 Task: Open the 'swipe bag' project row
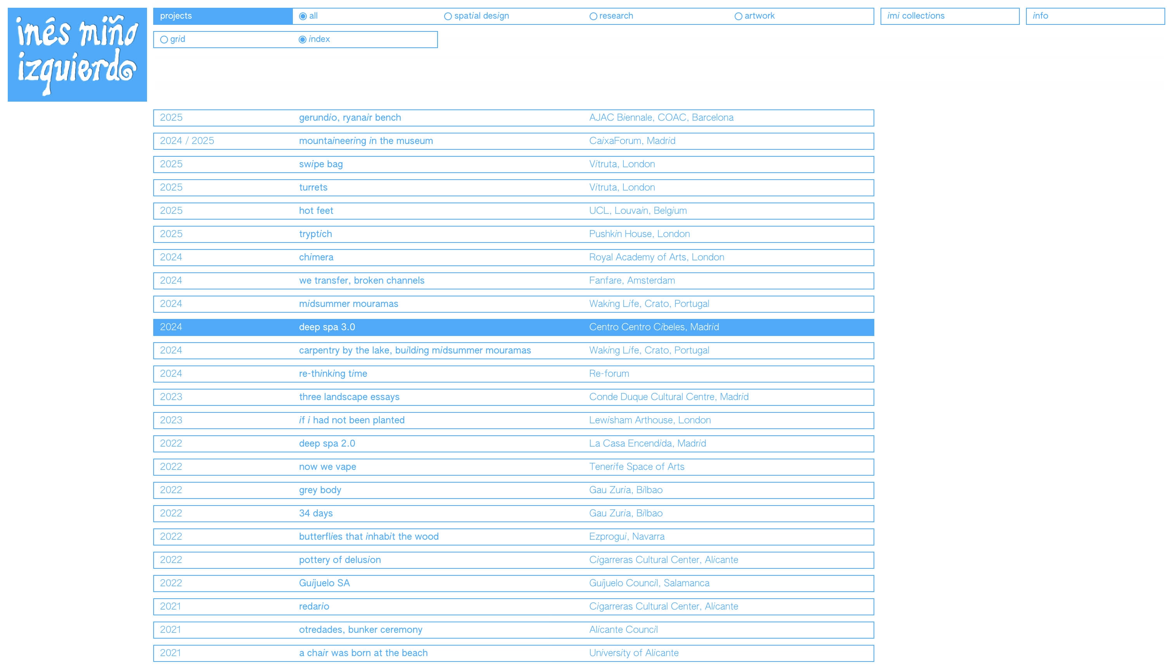point(320,165)
